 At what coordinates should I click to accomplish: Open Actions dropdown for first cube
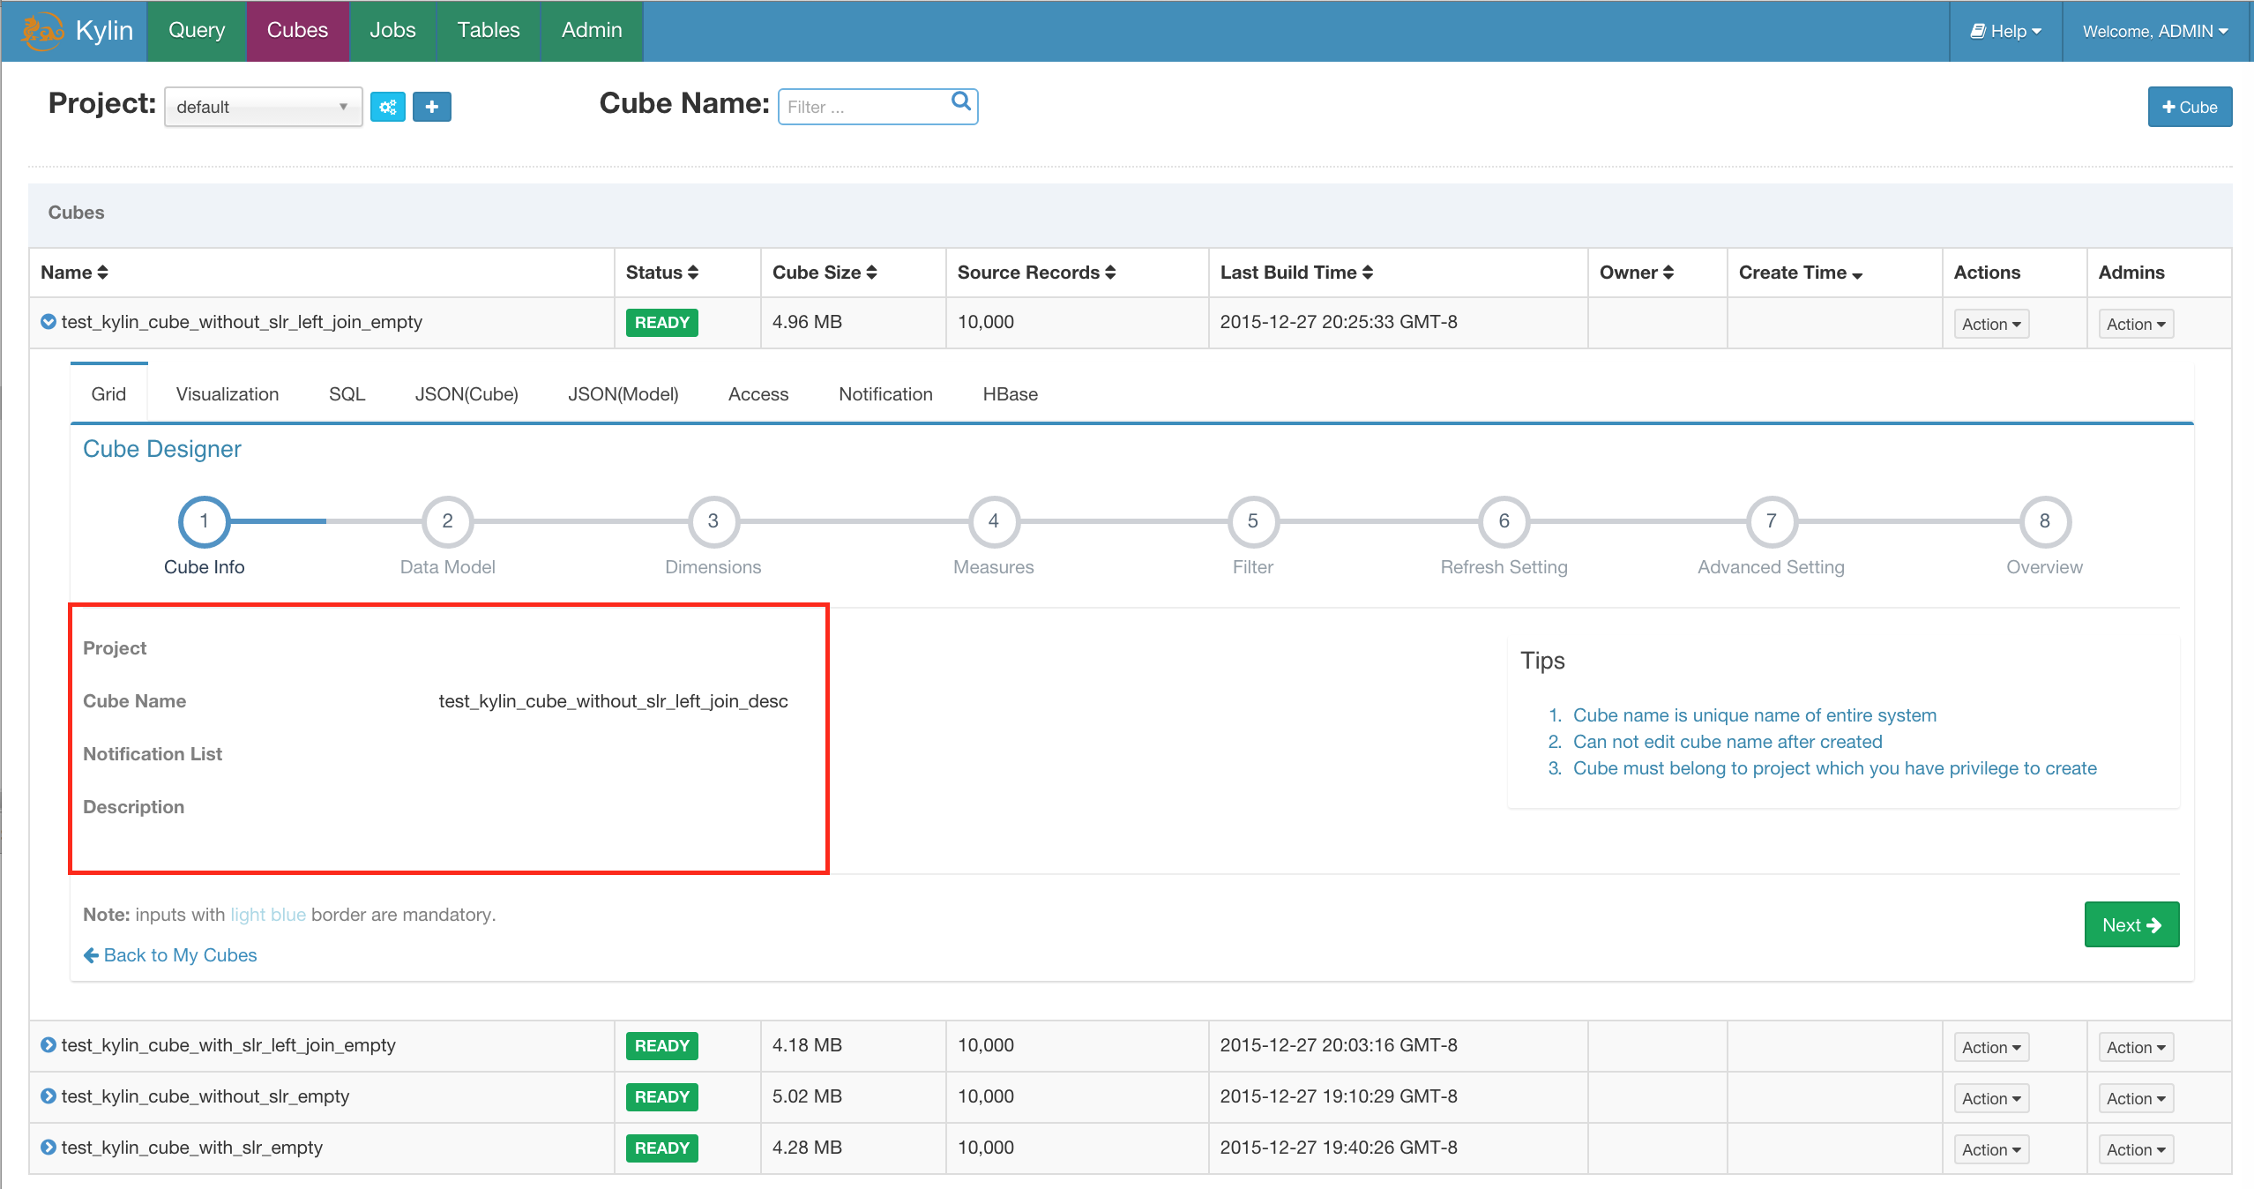[x=1990, y=324]
